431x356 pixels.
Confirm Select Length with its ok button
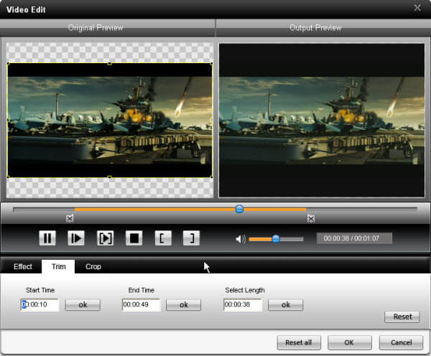286,304
